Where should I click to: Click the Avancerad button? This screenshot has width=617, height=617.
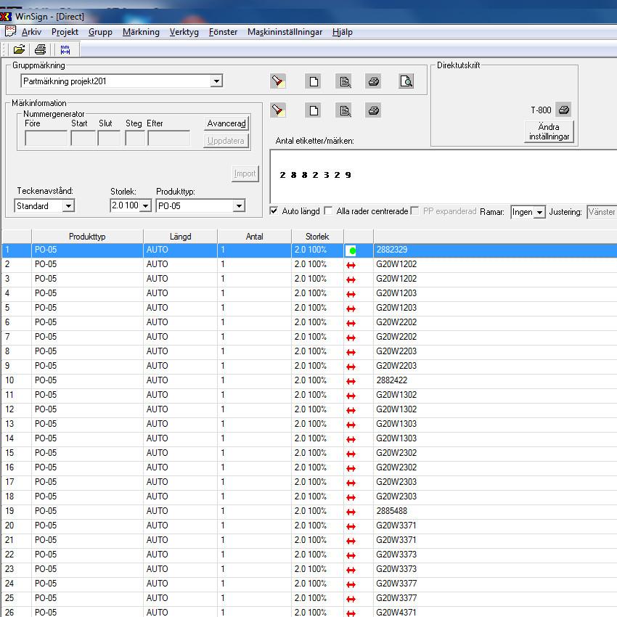226,123
